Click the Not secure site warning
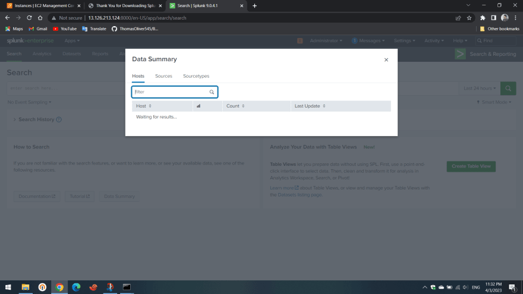The height and width of the screenshot is (294, 523). 67,18
